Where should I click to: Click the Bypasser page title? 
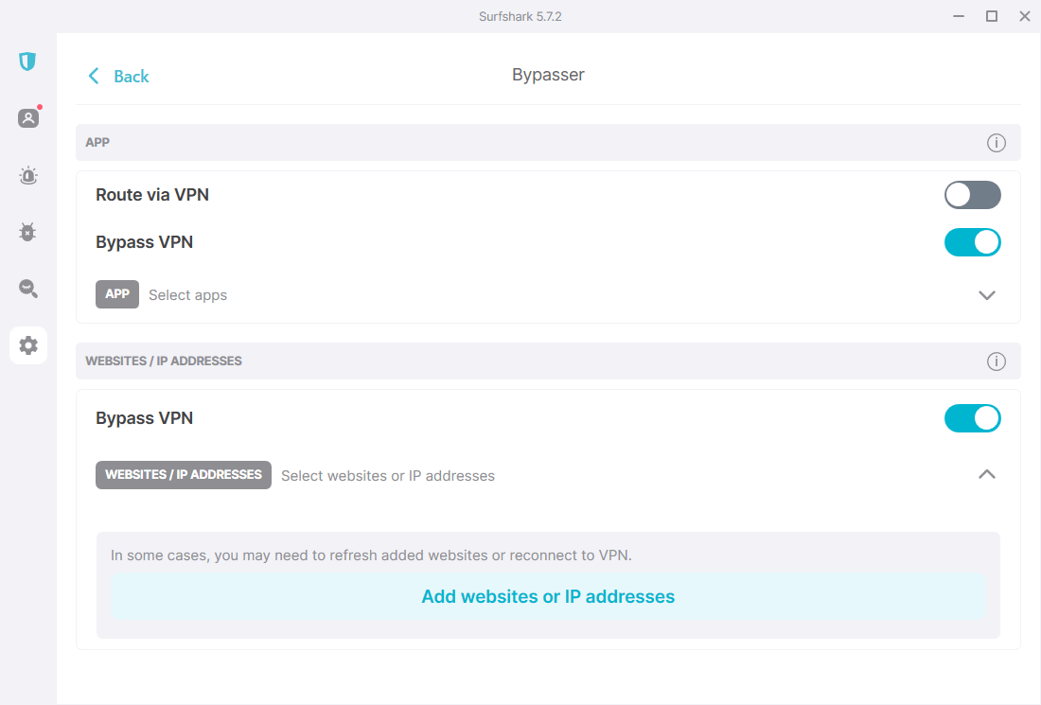[x=548, y=75]
